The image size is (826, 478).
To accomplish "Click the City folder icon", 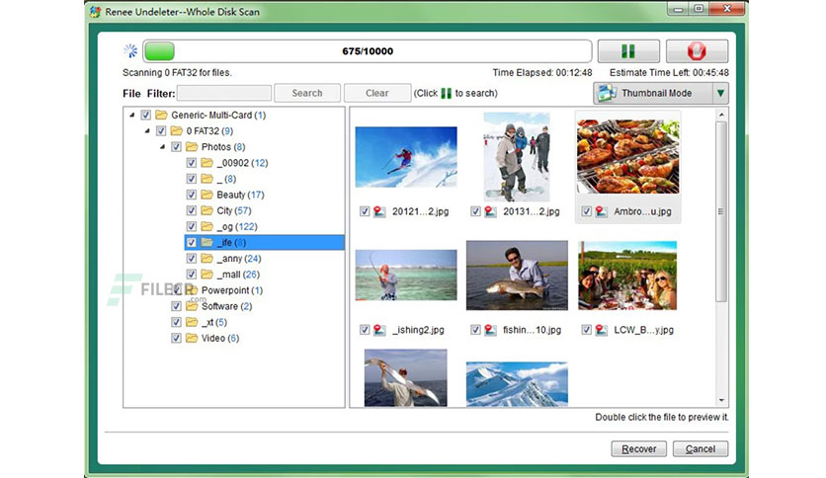I will click(x=207, y=210).
